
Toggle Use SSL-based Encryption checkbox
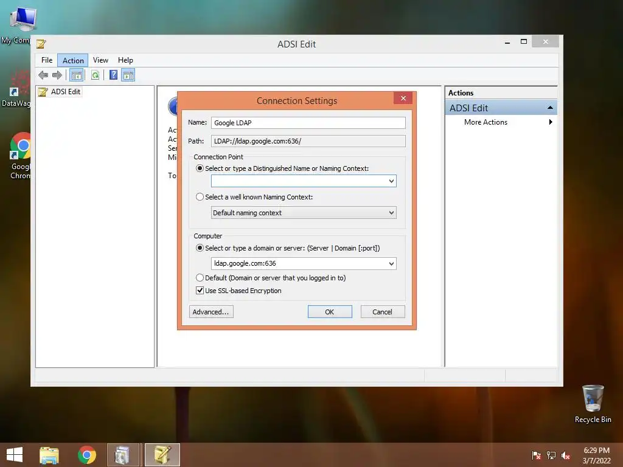(x=200, y=290)
